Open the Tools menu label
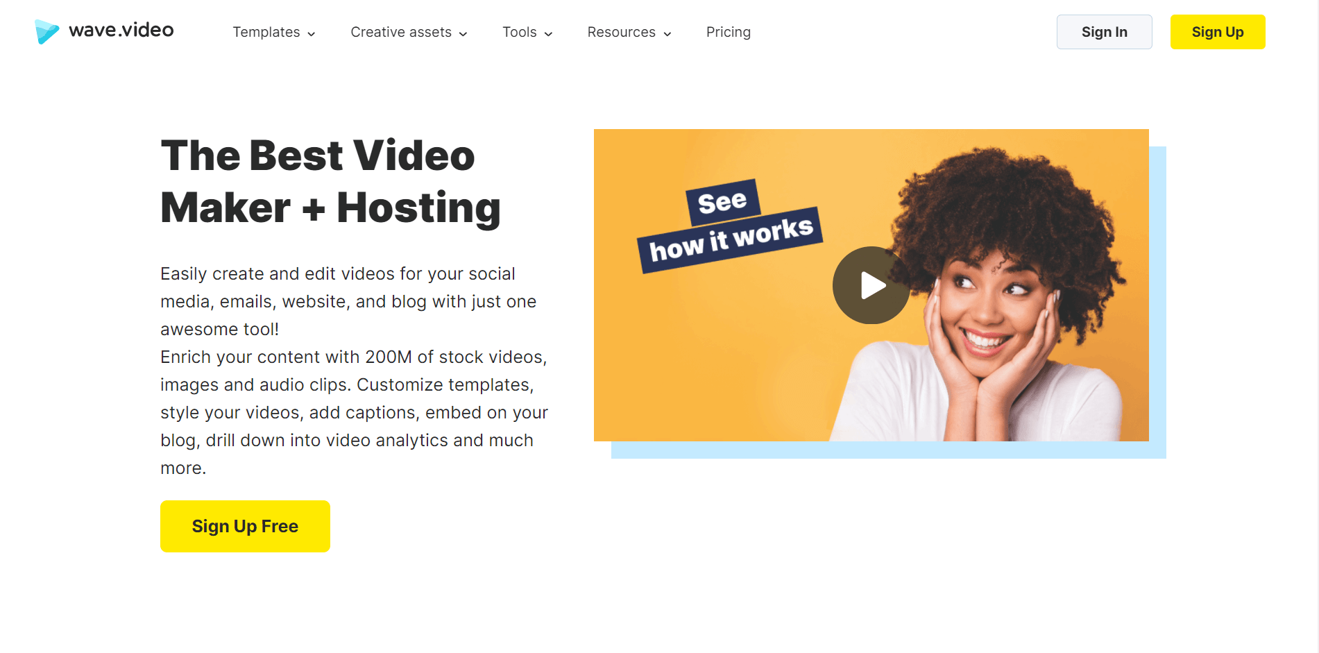Image resolution: width=1319 pixels, height=653 pixels. click(x=519, y=32)
